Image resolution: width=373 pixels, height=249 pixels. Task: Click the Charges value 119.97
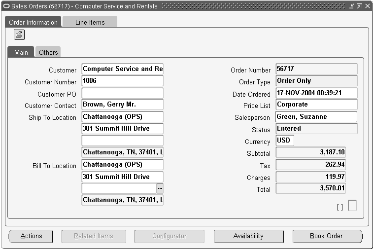(x=311, y=177)
